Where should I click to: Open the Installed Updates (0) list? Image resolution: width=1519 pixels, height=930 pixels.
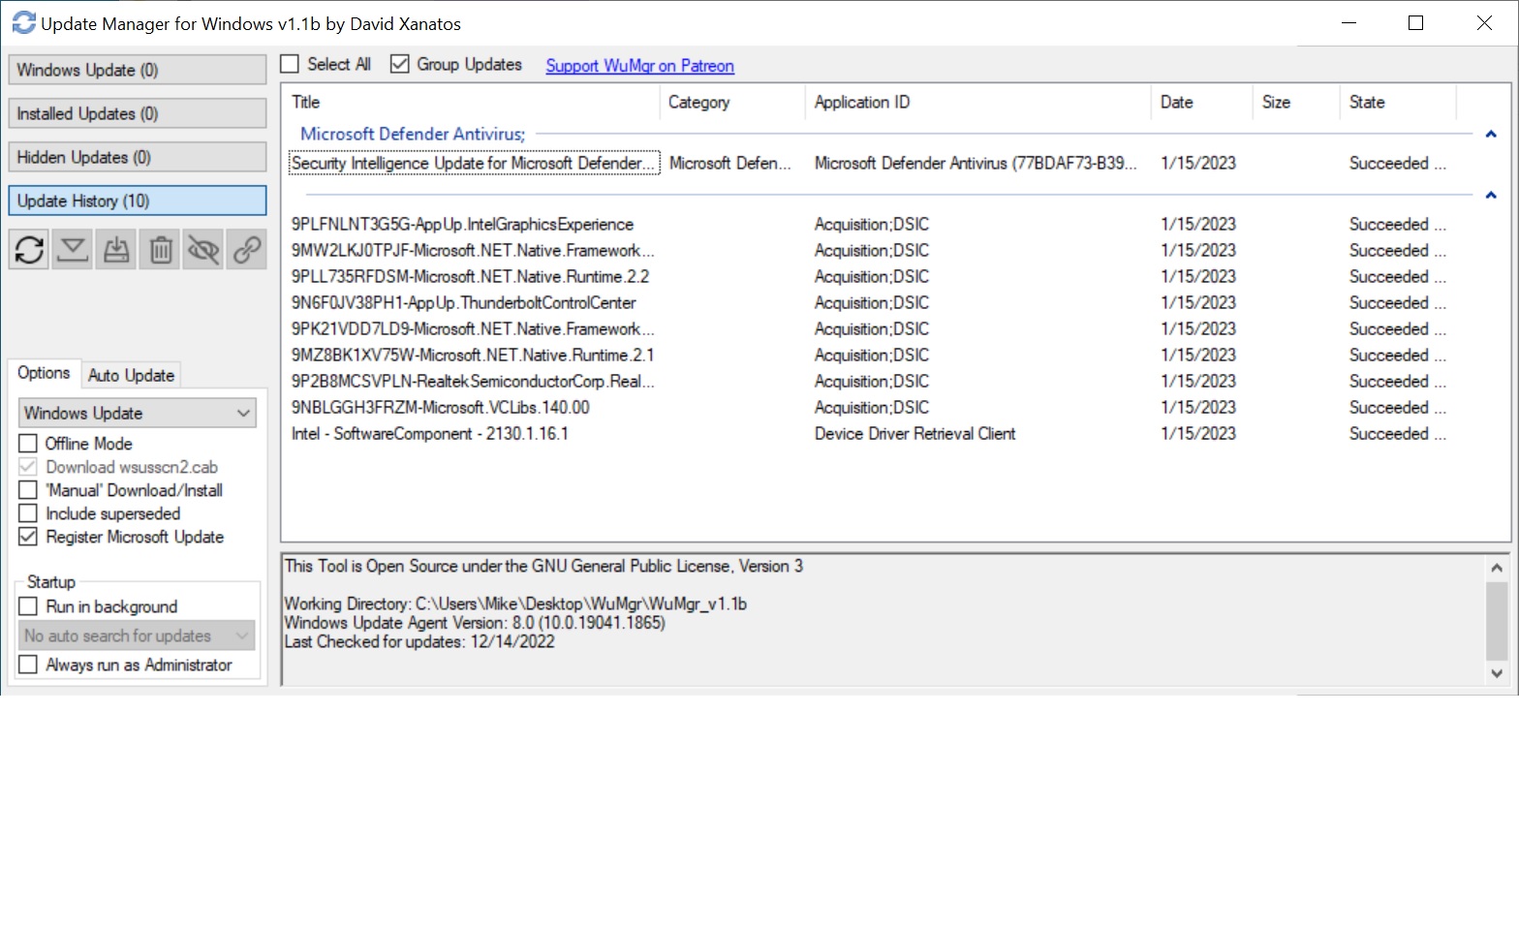pyautogui.click(x=137, y=113)
